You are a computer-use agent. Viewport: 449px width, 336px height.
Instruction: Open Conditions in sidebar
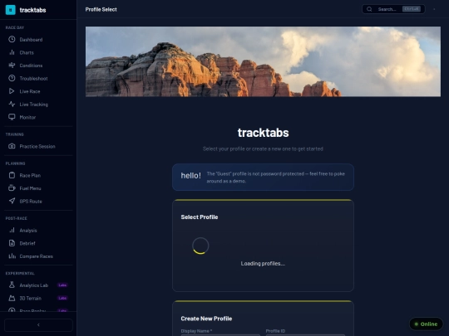pyautogui.click(x=38, y=66)
